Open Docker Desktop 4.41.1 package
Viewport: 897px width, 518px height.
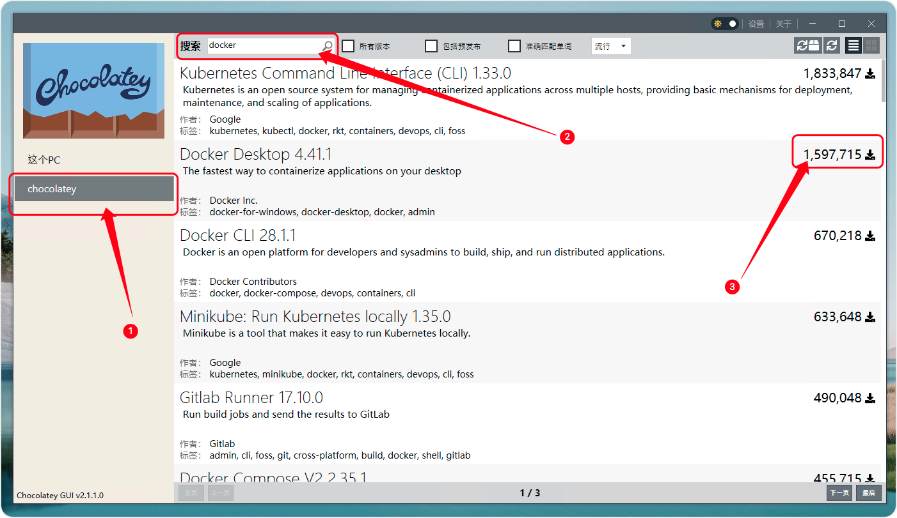click(x=255, y=154)
